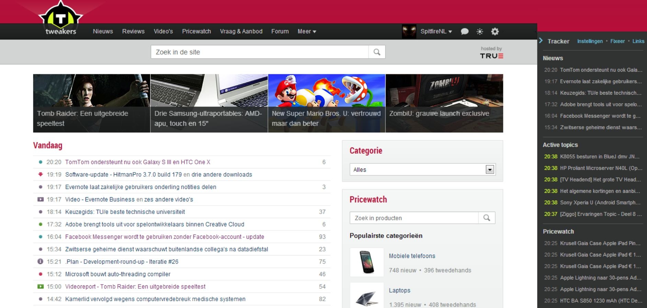Click comment count 93 for Facebook Messenger
Screen dimensions: 647x308
(x=322, y=237)
